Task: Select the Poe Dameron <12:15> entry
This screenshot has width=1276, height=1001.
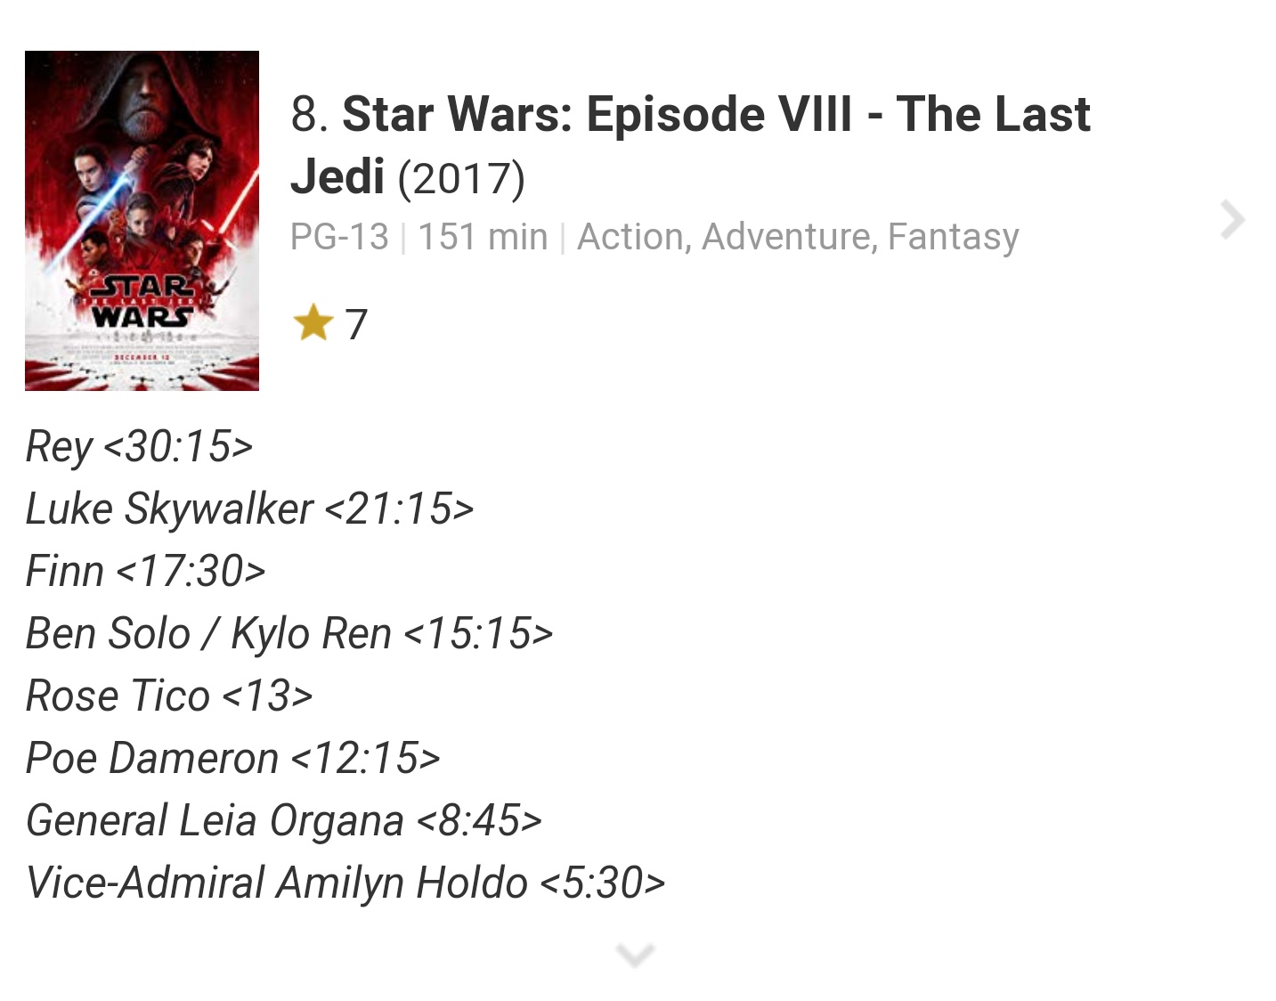Action: tap(233, 758)
